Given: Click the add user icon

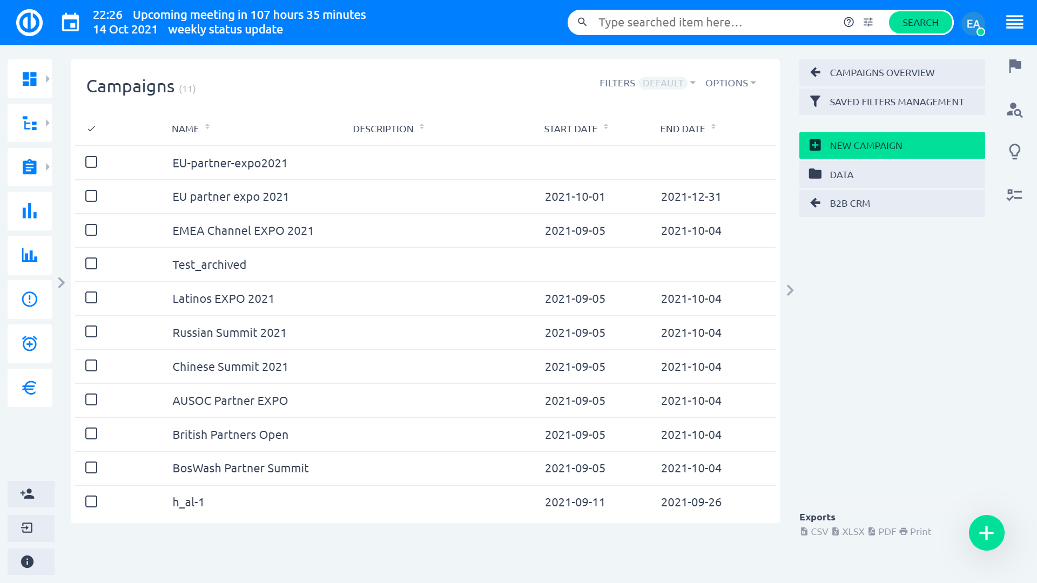Looking at the screenshot, I should [27, 494].
